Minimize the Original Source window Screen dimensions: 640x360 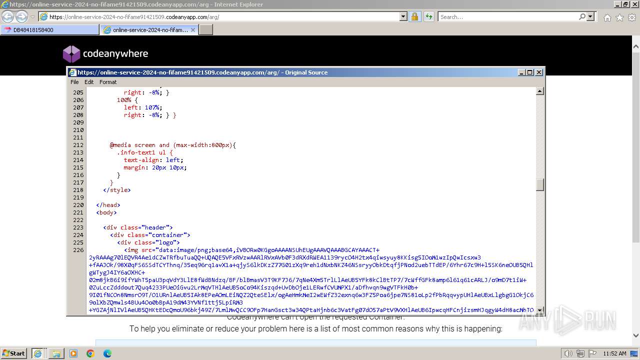[522, 72]
